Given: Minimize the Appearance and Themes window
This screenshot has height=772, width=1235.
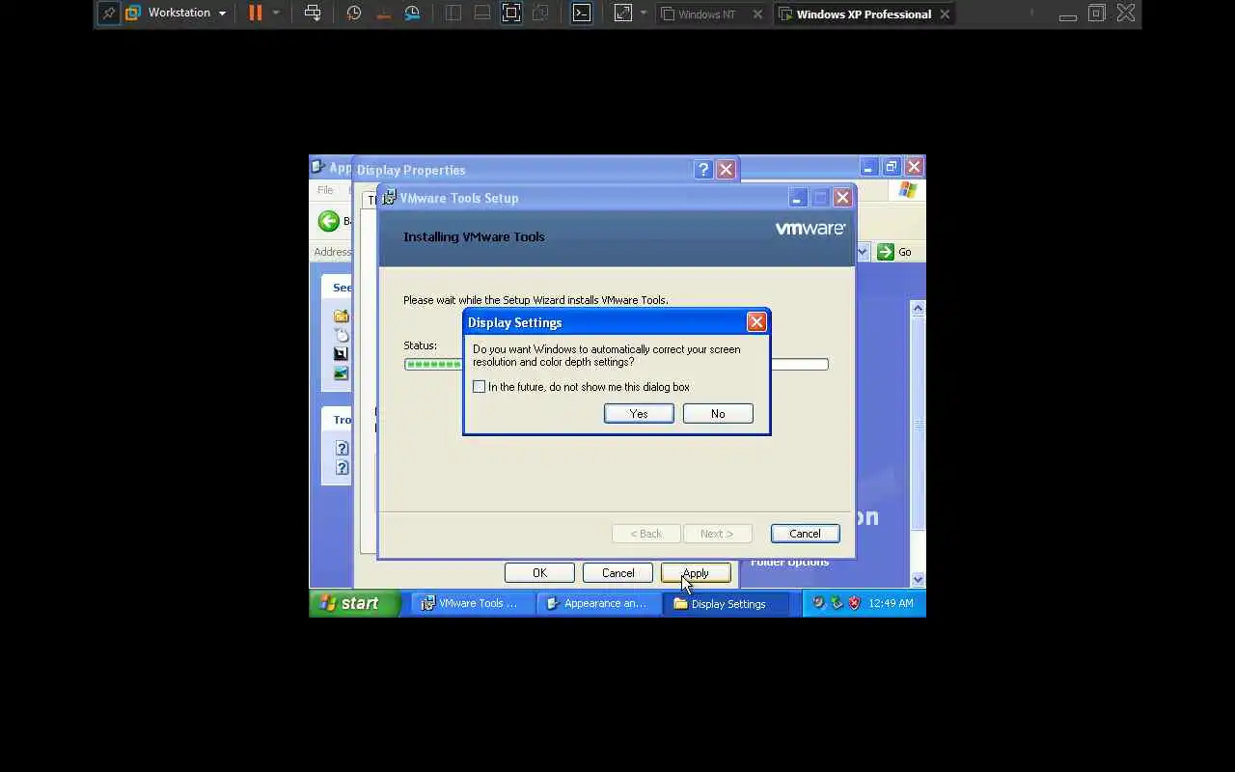Looking at the screenshot, I should point(868,167).
